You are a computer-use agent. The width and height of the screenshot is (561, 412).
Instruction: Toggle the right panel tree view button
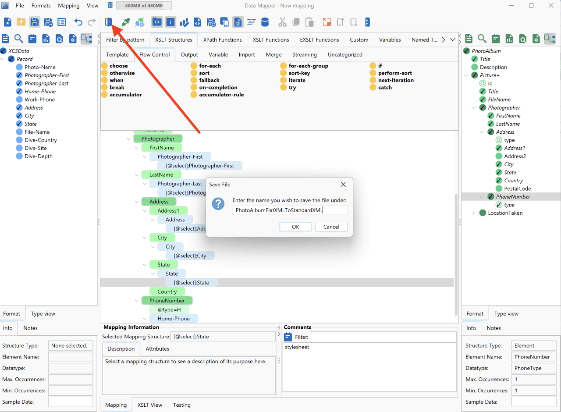(550, 39)
